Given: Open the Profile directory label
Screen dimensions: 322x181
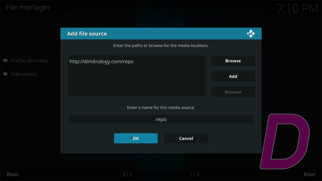Looking at the screenshot, I should tap(29, 61).
